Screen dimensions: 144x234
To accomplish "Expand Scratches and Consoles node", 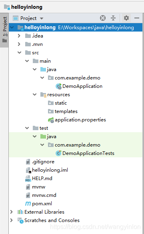I will click(x=12, y=220).
